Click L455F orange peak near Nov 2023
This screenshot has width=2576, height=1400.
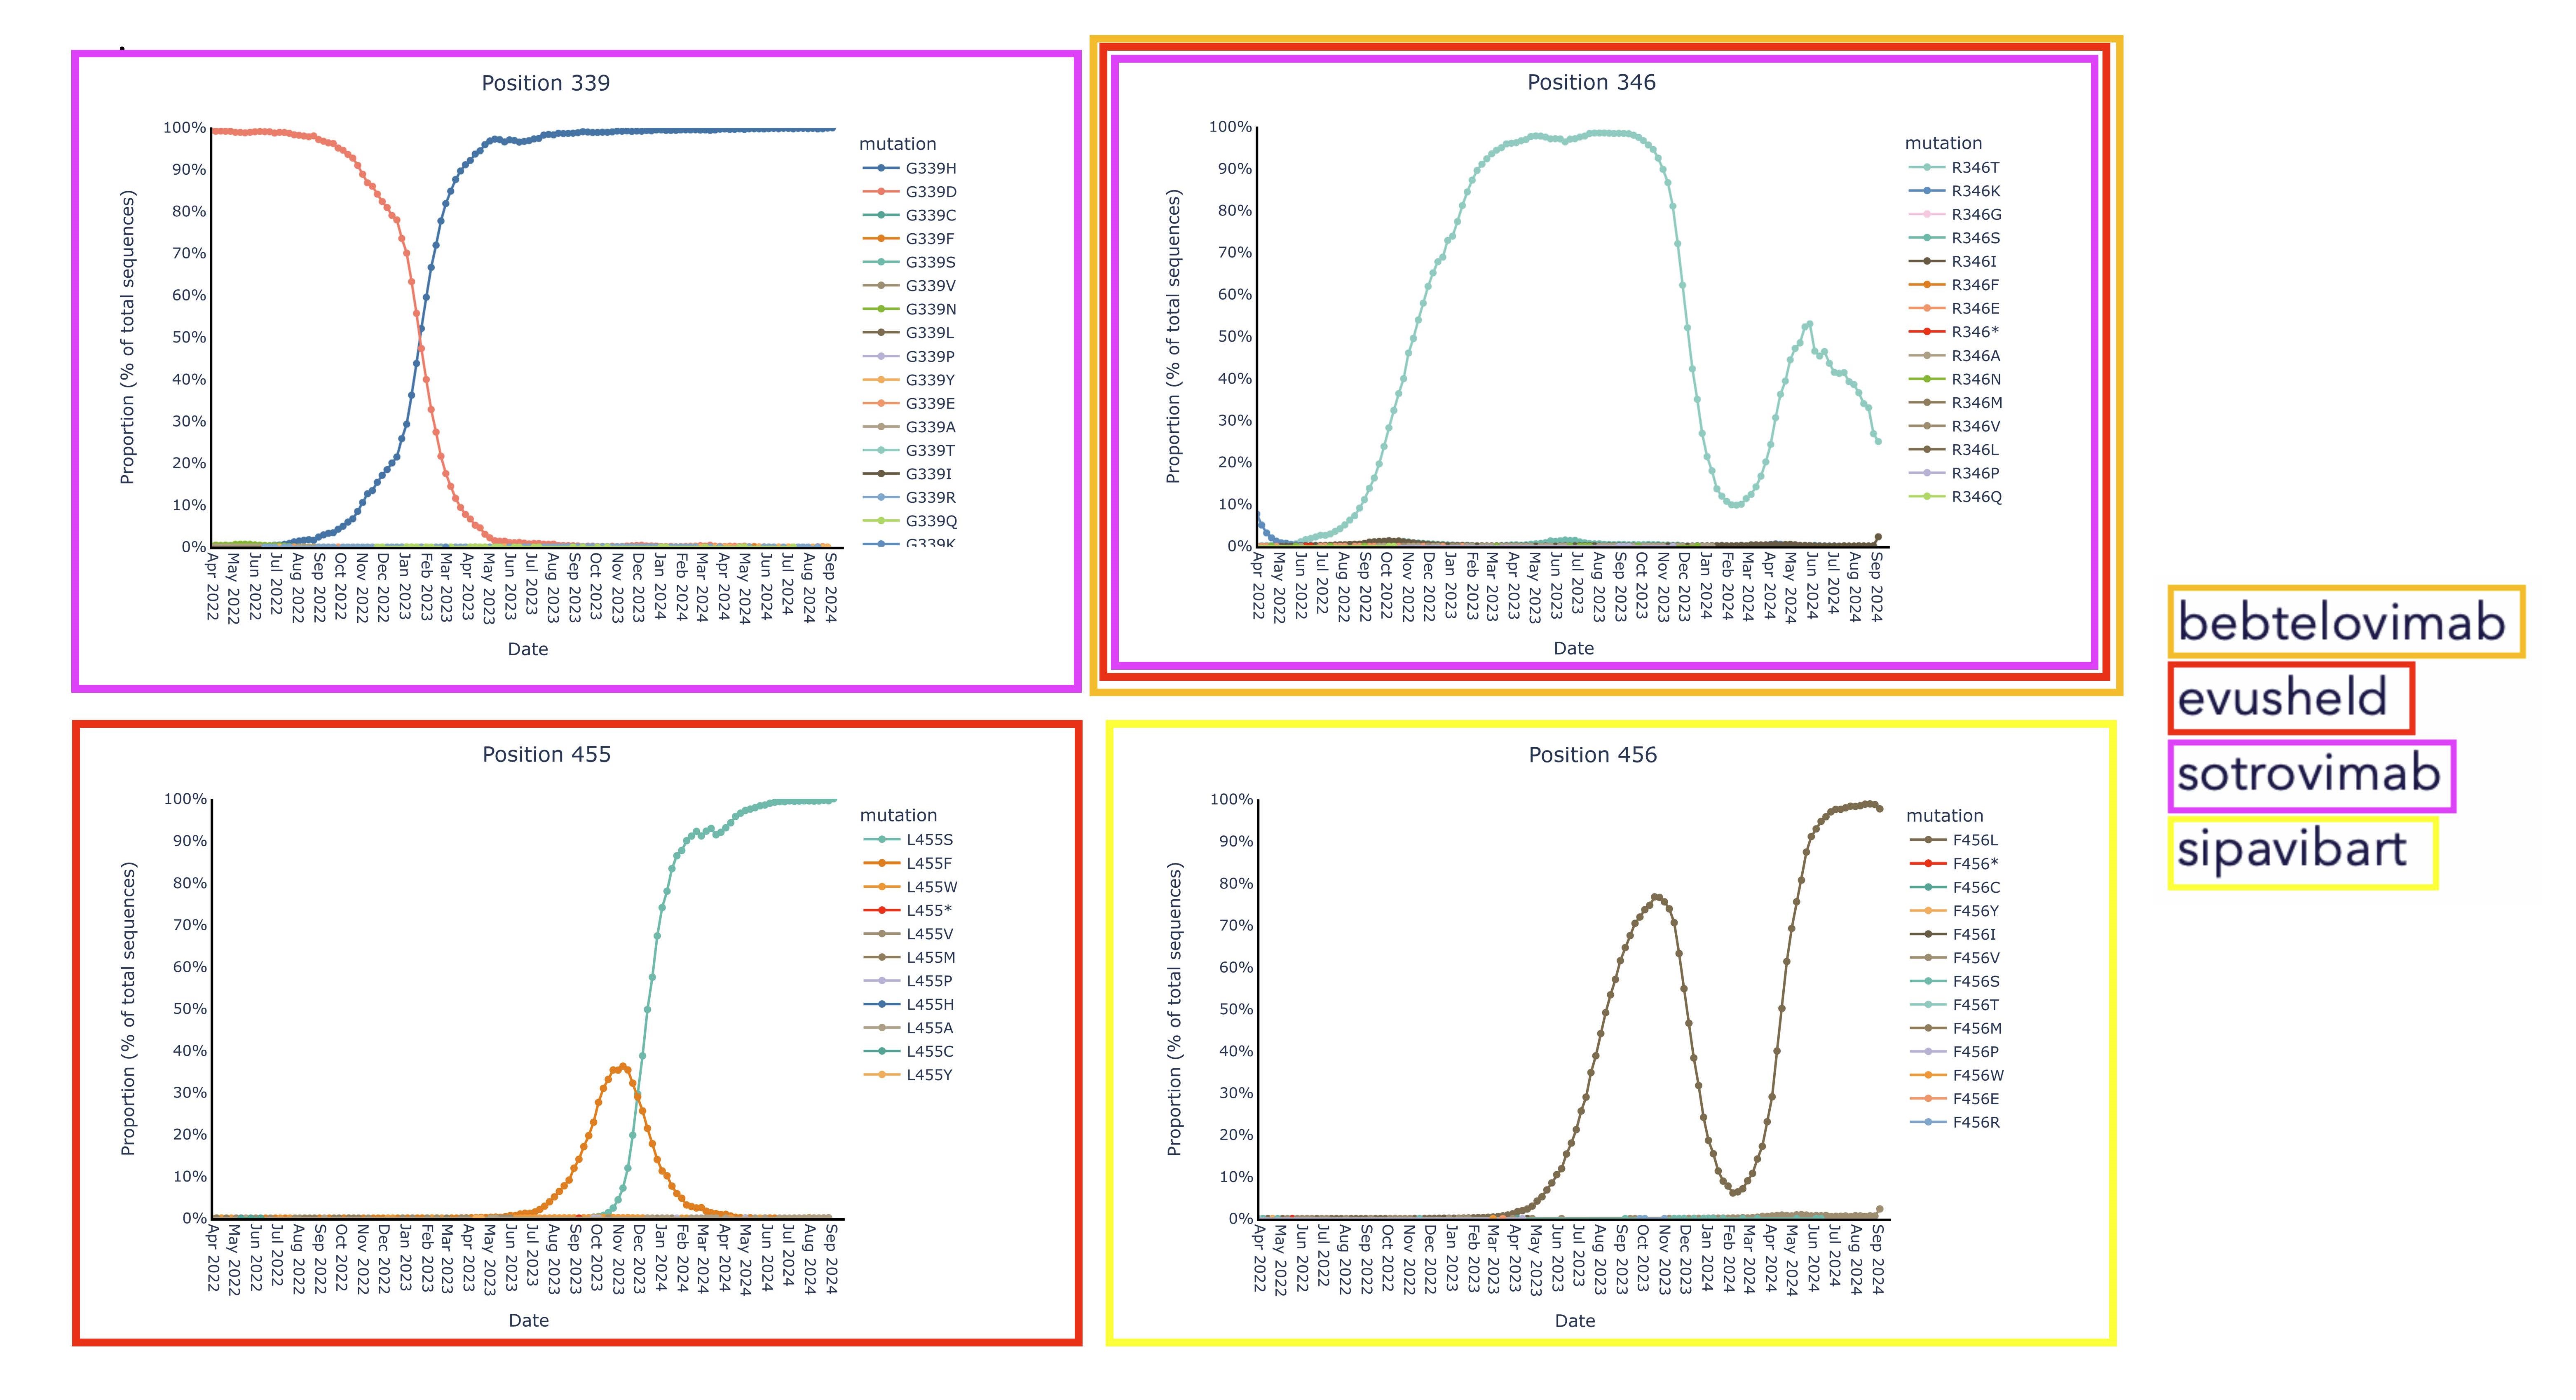pos(623,1067)
